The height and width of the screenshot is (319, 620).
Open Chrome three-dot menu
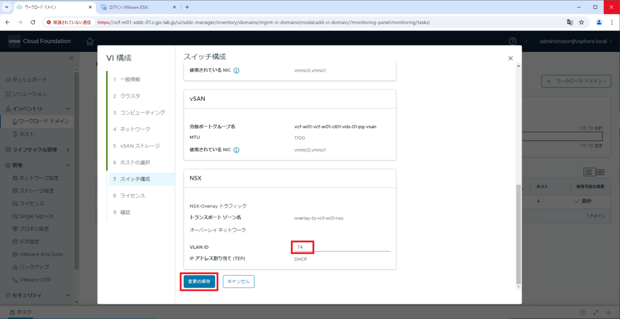click(612, 22)
